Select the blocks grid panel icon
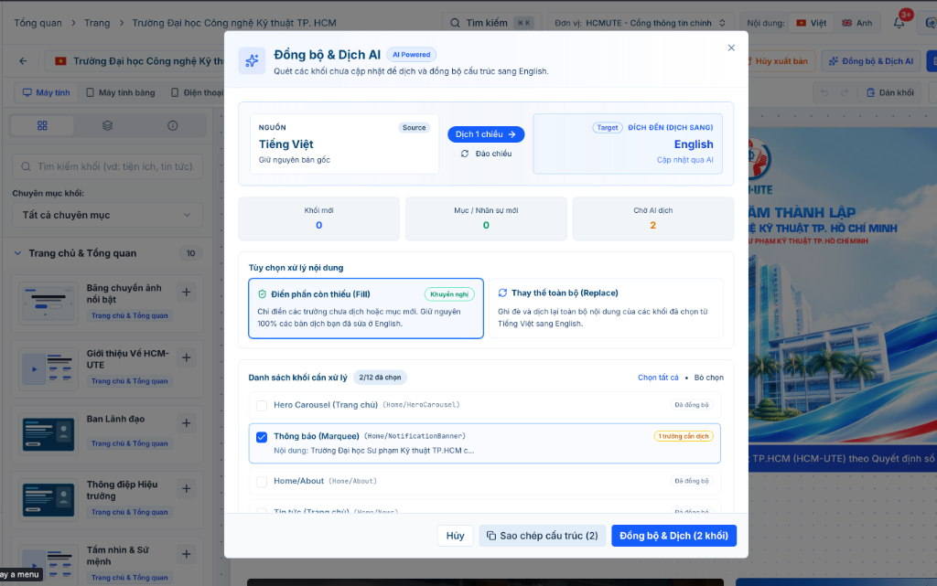 pos(42,126)
